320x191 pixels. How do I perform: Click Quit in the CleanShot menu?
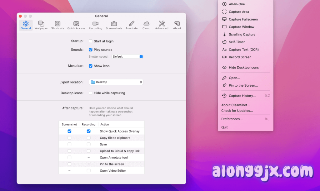click(224, 127)
